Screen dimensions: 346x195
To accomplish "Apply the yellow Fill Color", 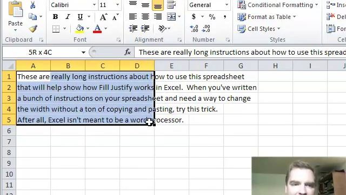I will click(x=79, y=29).
